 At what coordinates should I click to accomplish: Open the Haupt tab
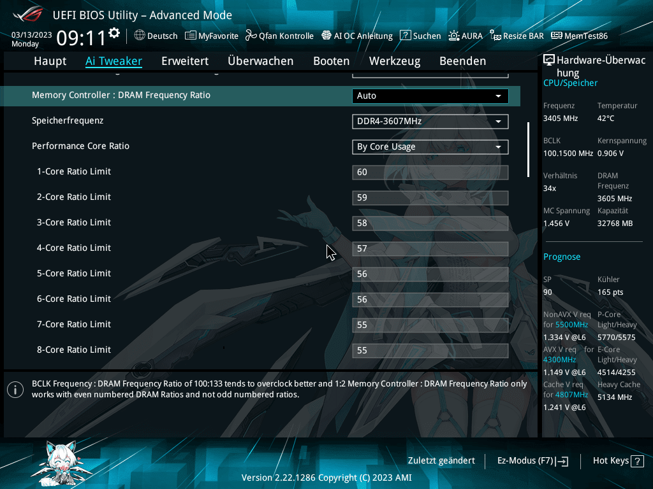(50, 61)
